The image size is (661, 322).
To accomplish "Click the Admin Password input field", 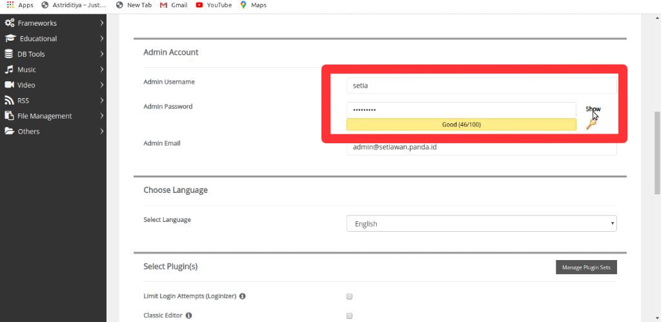I will pyautogui.click(x=461, y=110).
